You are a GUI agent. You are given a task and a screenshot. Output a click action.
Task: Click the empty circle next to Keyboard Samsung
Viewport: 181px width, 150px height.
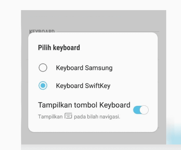click(43, 67)
